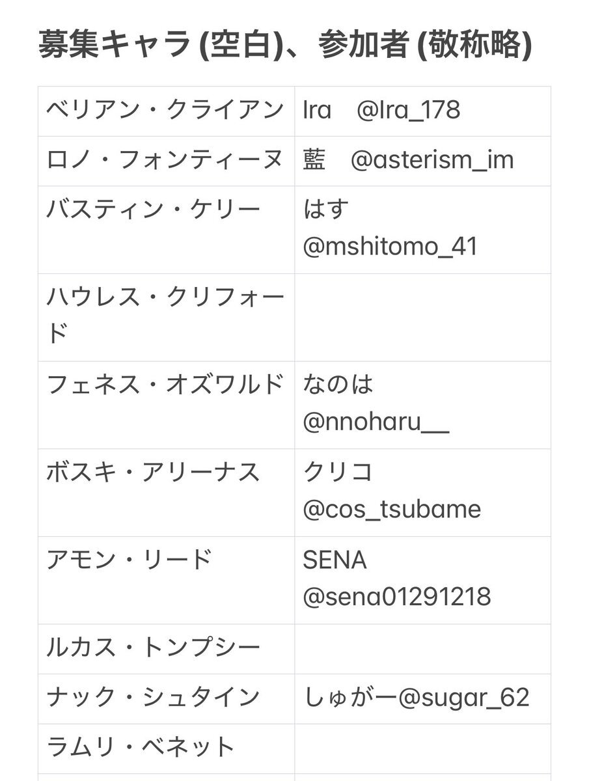Select the ハウレス・クリフォード character cell
The width and height of the screenshot is (589, 781).
pyautogui.click(x=165, y=316)
